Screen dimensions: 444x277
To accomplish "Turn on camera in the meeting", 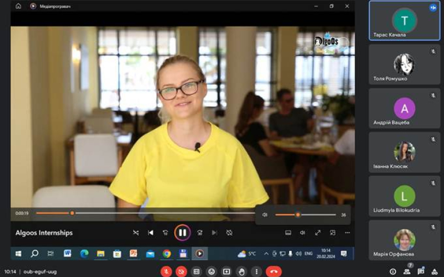I will pos(181,271).
